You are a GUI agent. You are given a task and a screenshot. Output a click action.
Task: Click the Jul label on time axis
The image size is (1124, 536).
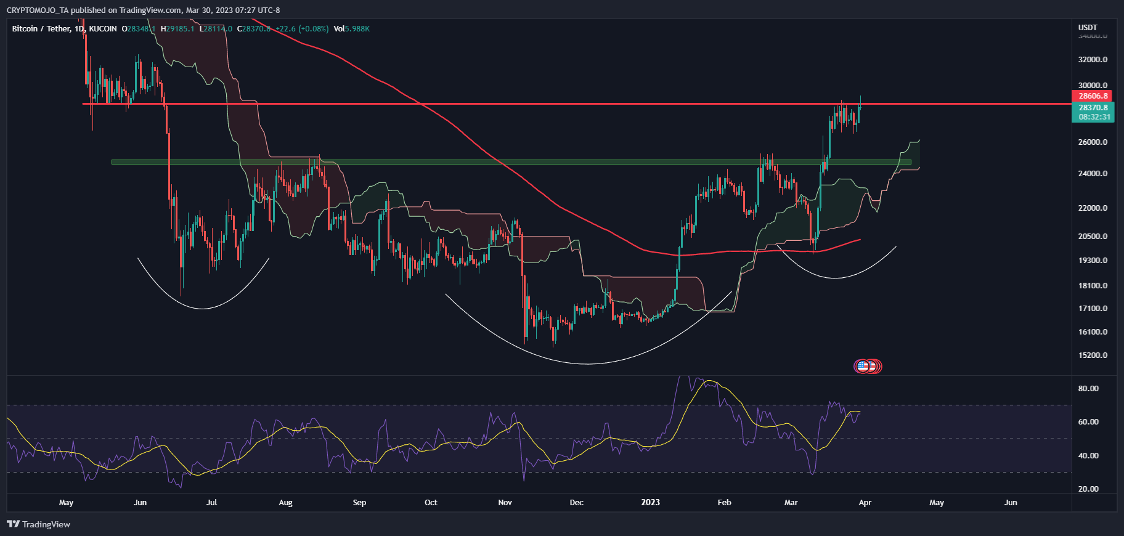pyautogui.click(x=212, y=503)
